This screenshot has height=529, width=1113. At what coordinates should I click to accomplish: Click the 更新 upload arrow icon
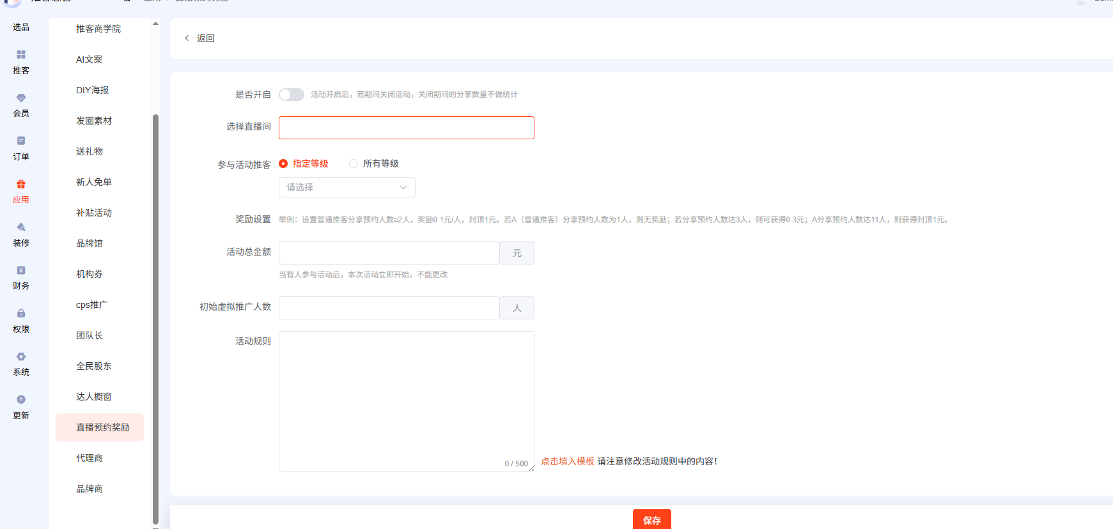pyautogui.click(x=21, y=400)
